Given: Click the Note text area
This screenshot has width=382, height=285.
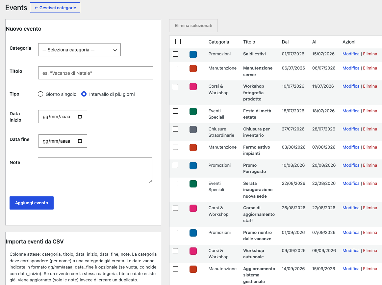Looking at the screenshot, I should pyautogui.click(x=95, y=170).
